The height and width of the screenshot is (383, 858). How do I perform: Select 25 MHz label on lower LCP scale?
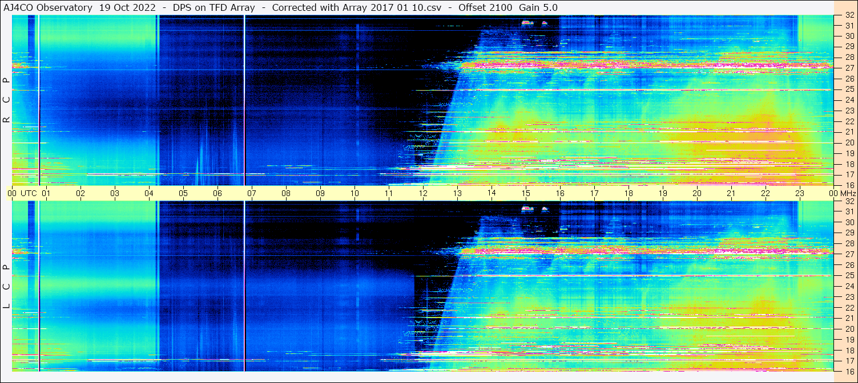849,276
